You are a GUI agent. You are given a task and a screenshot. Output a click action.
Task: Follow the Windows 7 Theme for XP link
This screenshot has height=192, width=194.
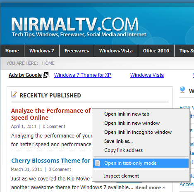tap(83, 75)
